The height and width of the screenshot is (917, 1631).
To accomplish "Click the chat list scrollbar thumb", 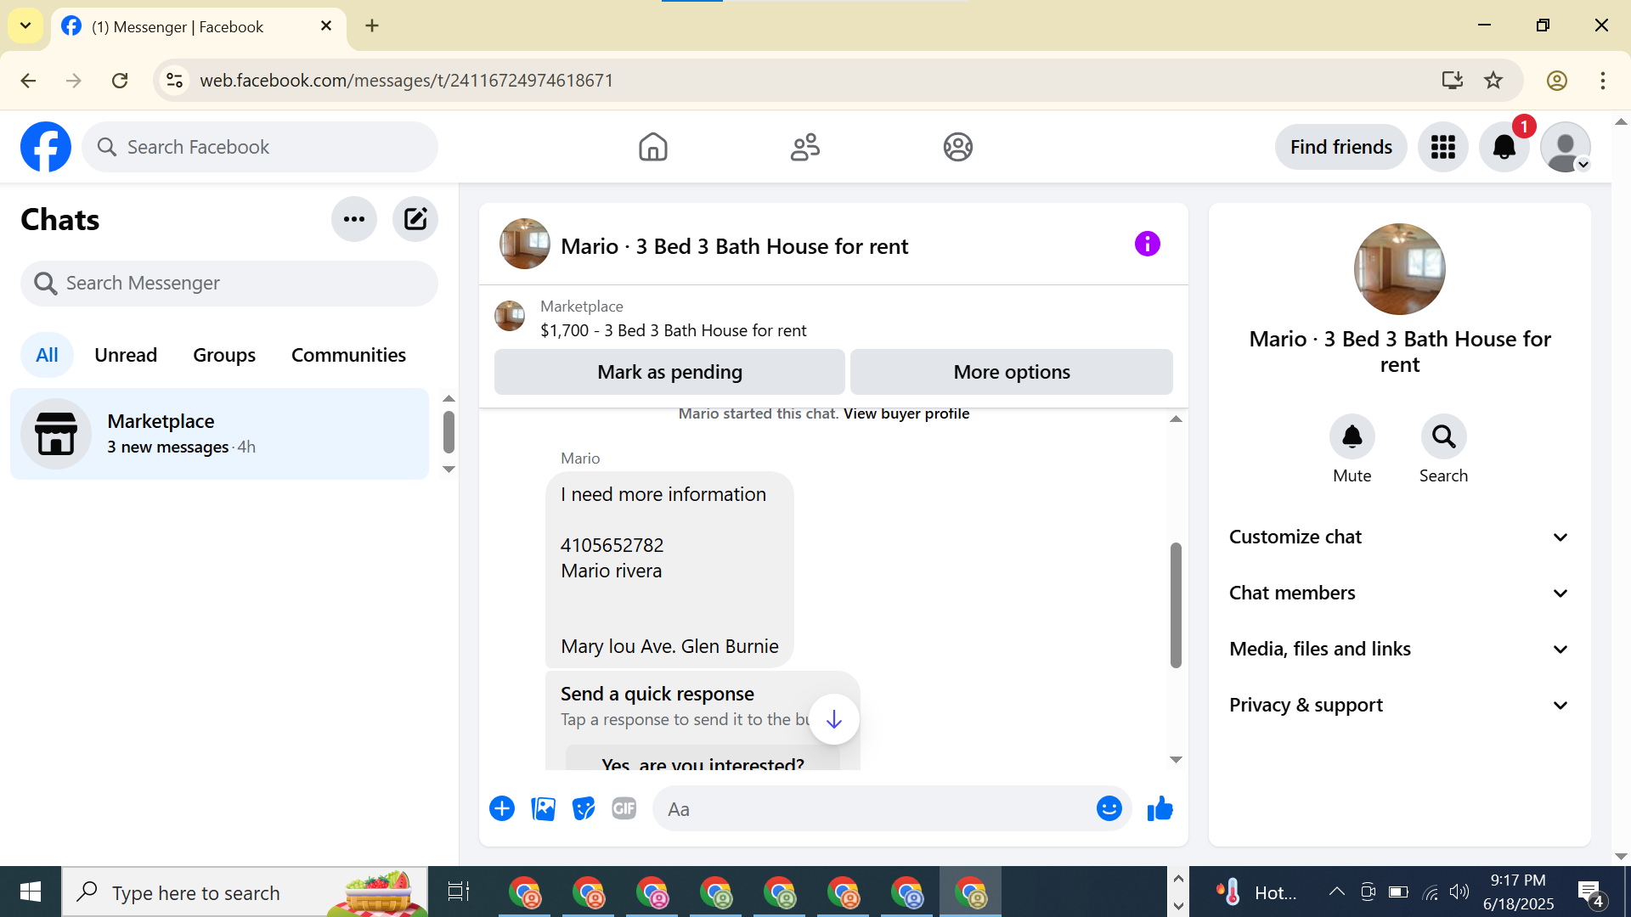I will (x=449, y=432).
